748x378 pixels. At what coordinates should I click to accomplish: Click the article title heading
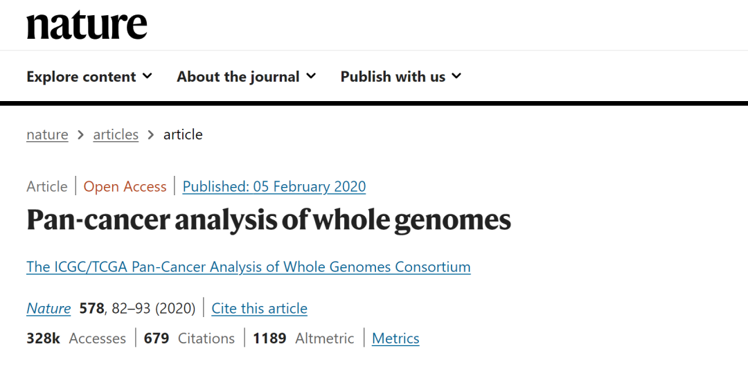269,219
